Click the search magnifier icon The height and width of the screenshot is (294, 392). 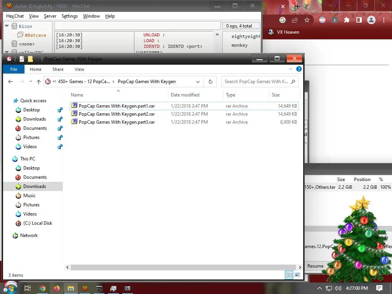[x=293, y=82]
